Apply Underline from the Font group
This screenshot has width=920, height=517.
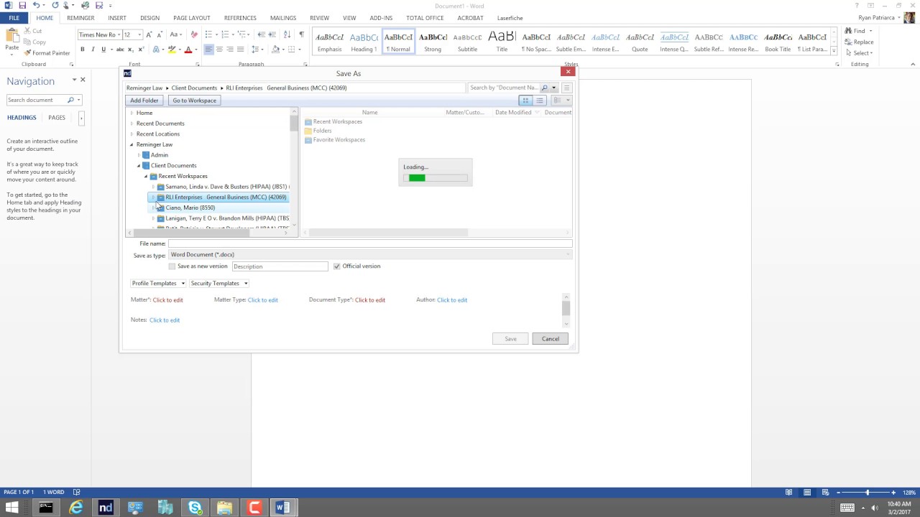tap(103, 50)
